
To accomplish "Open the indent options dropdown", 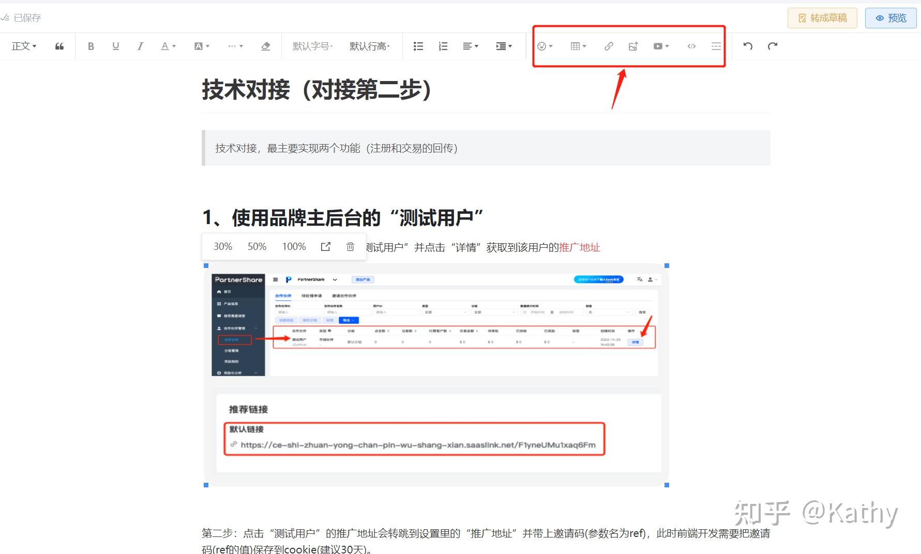I will [504, 46].
